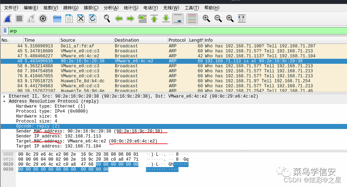
Task: Jump to first packet icon
Action: (154, 19)
